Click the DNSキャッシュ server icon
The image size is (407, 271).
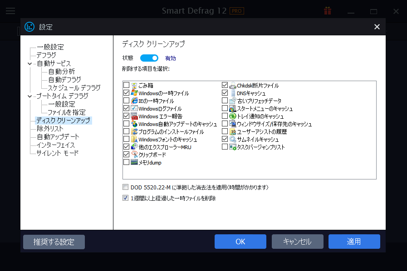[x=233, y=93]
